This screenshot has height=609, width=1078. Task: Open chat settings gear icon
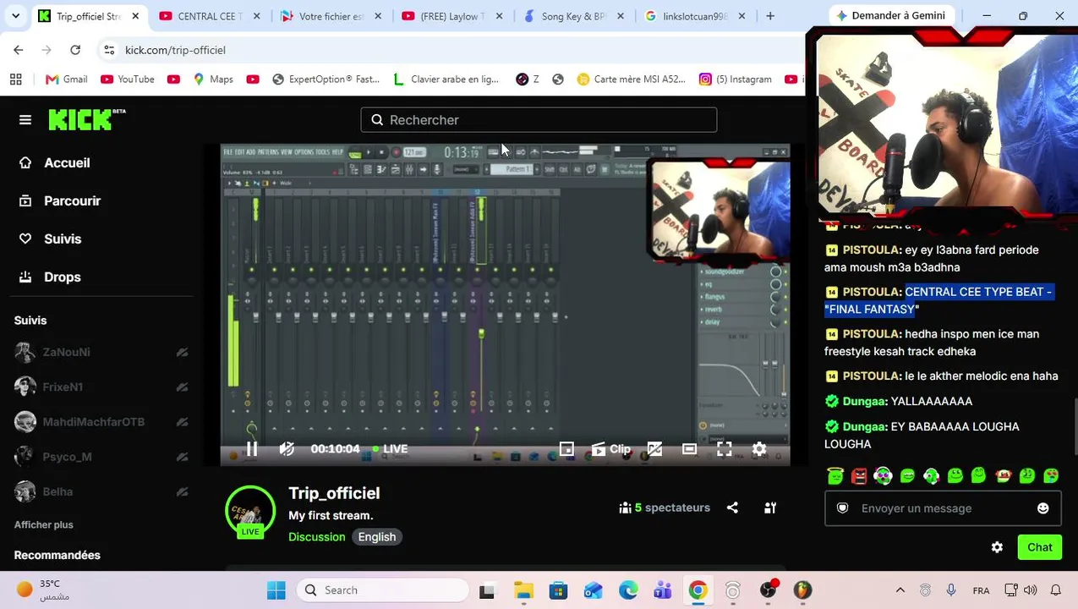pyautogui.click(x=997, y=547)
